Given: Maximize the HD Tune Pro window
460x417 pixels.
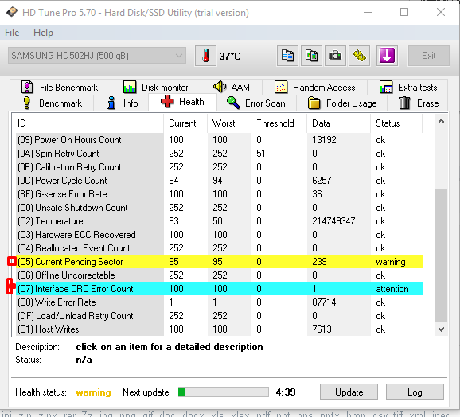Looking at the screenshot, I should 404,12.
